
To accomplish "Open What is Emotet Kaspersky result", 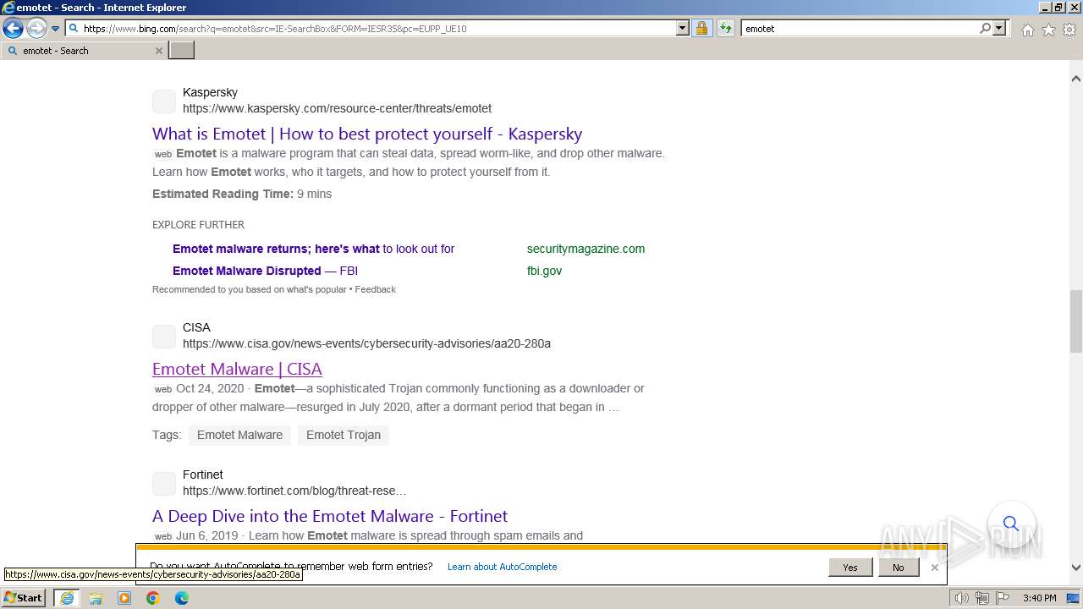I will (x=367, y=134).
